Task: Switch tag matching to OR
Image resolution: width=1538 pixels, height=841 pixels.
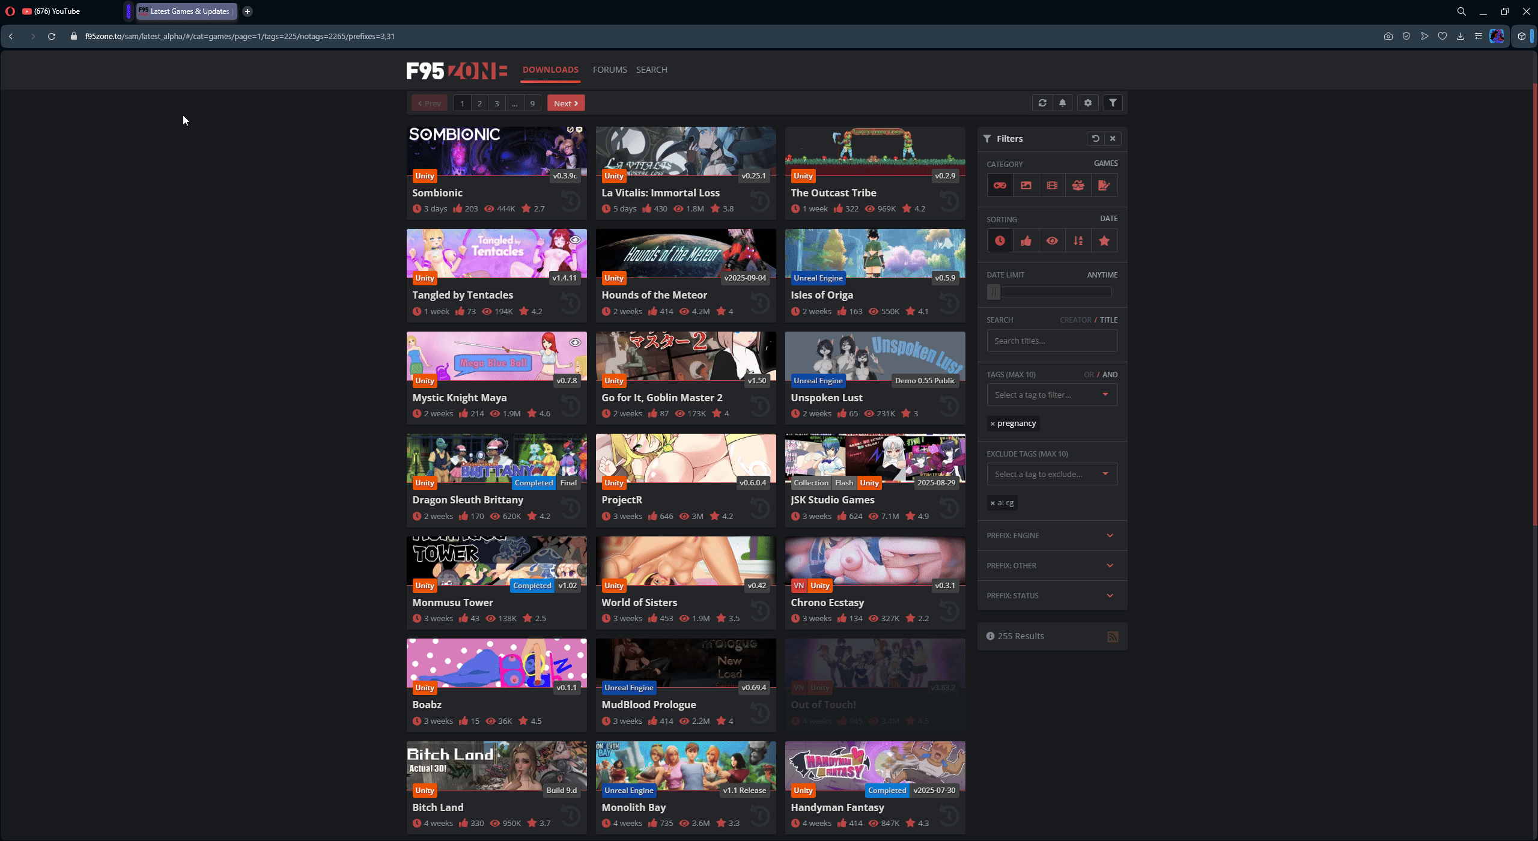Action: pos(1089,375)
